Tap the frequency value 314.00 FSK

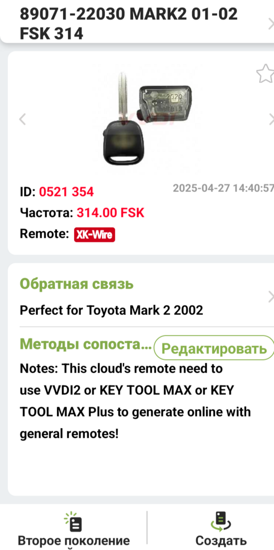click(111, 213)
